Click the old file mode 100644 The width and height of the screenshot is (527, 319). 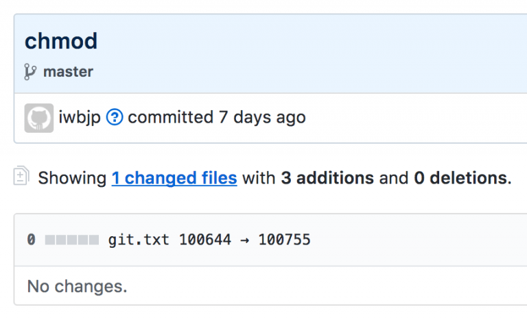pyautogui.click(x=204, y=240)
